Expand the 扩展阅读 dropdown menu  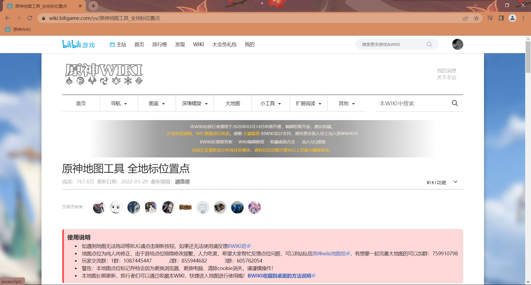308,103
